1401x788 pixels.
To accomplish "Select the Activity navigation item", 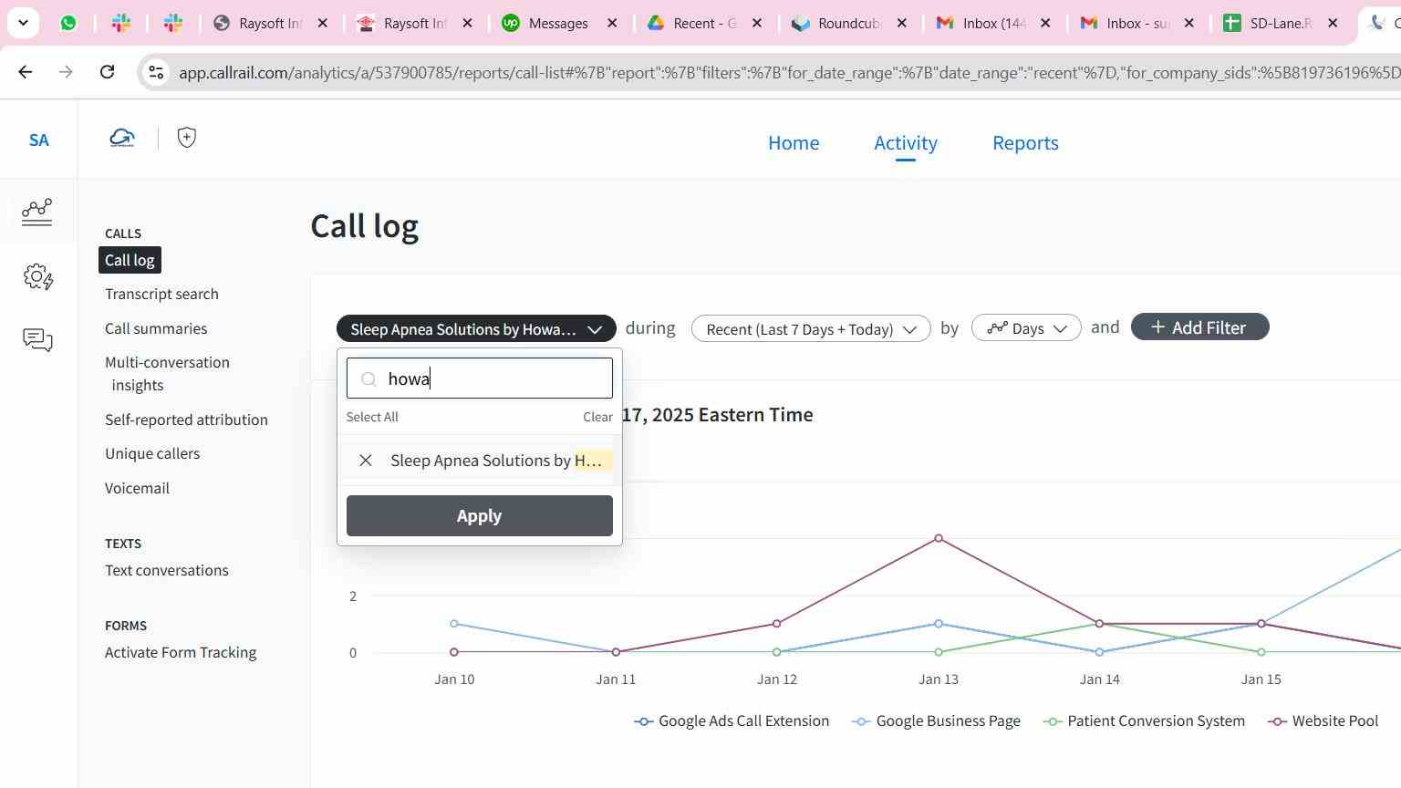I will point(906,142).
